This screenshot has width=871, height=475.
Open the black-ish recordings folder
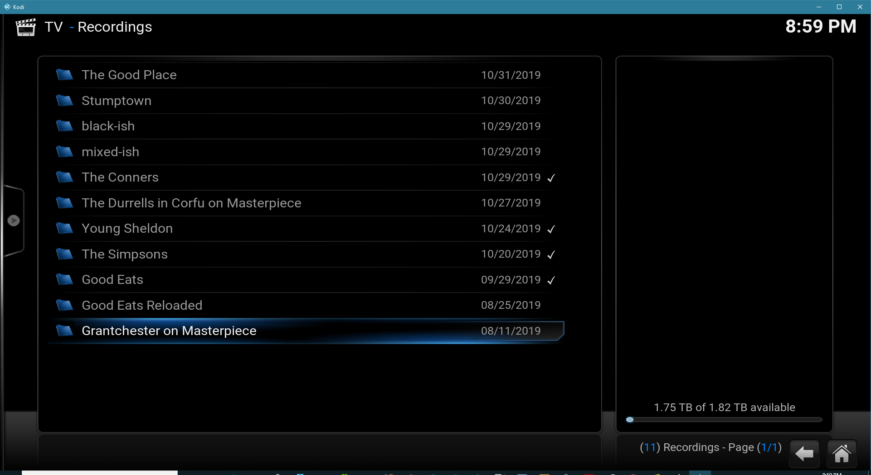point(108,126)
